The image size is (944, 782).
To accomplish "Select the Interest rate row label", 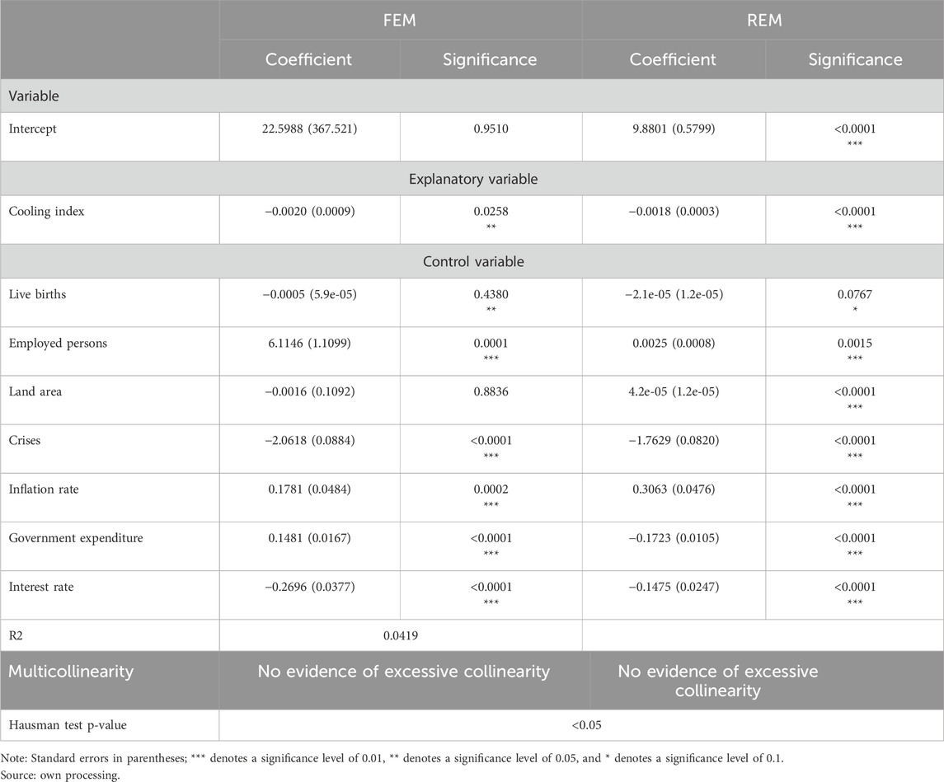I will (x=41, y=587).
